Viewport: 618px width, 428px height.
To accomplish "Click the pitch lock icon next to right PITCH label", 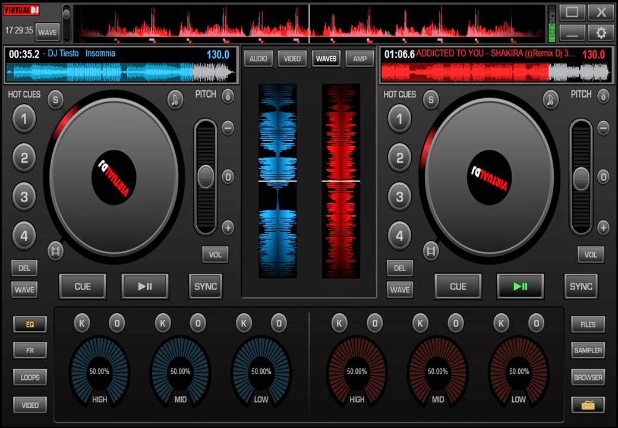I will click(602, 95).
